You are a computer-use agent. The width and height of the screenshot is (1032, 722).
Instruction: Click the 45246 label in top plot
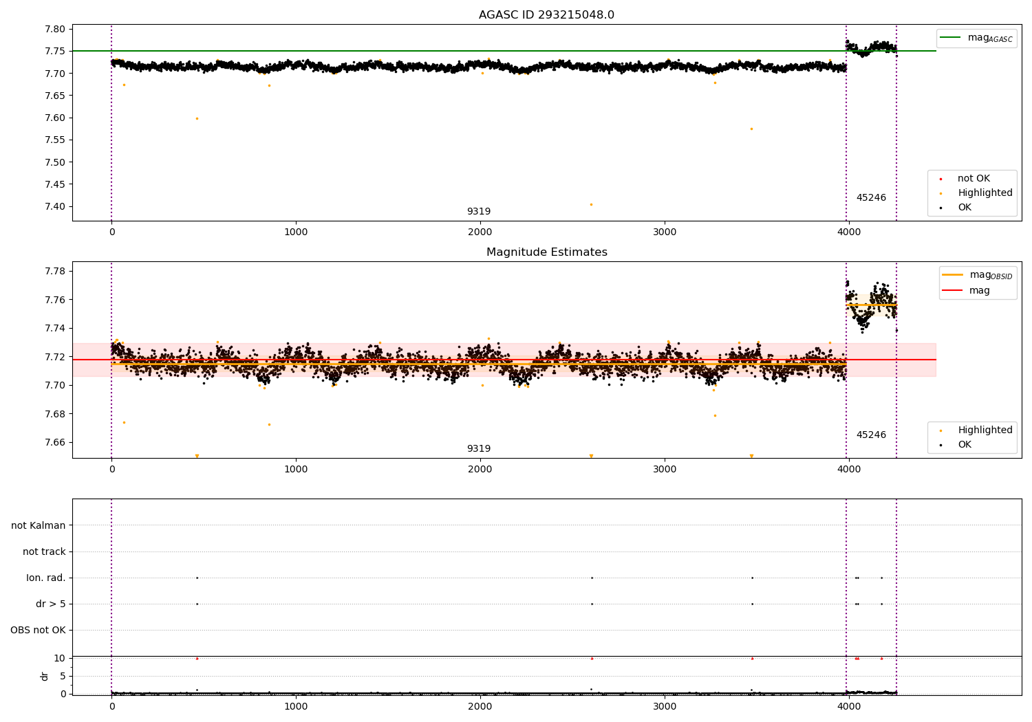871,198
